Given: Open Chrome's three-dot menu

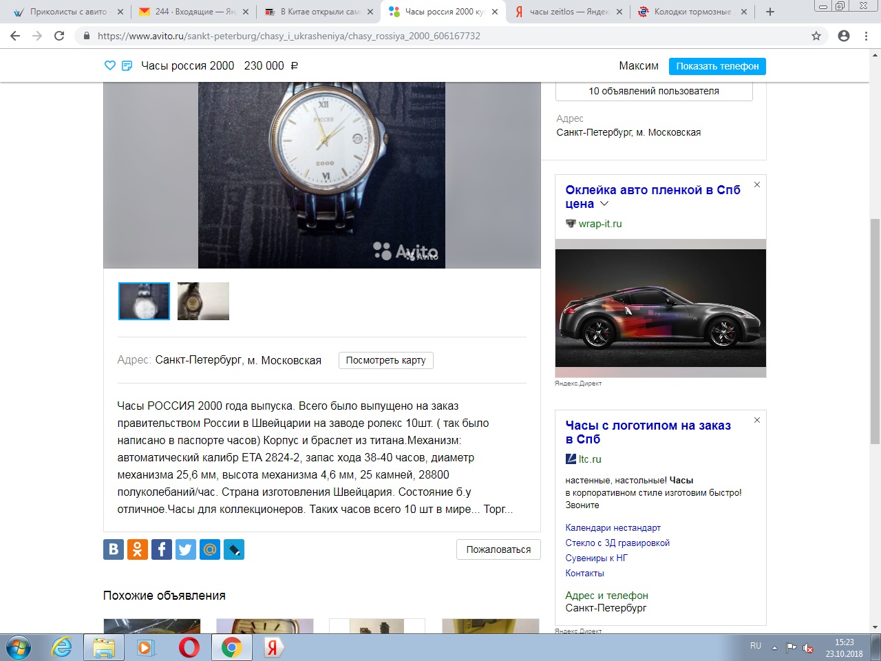Looking at the screenshot, I should point(866,36).
